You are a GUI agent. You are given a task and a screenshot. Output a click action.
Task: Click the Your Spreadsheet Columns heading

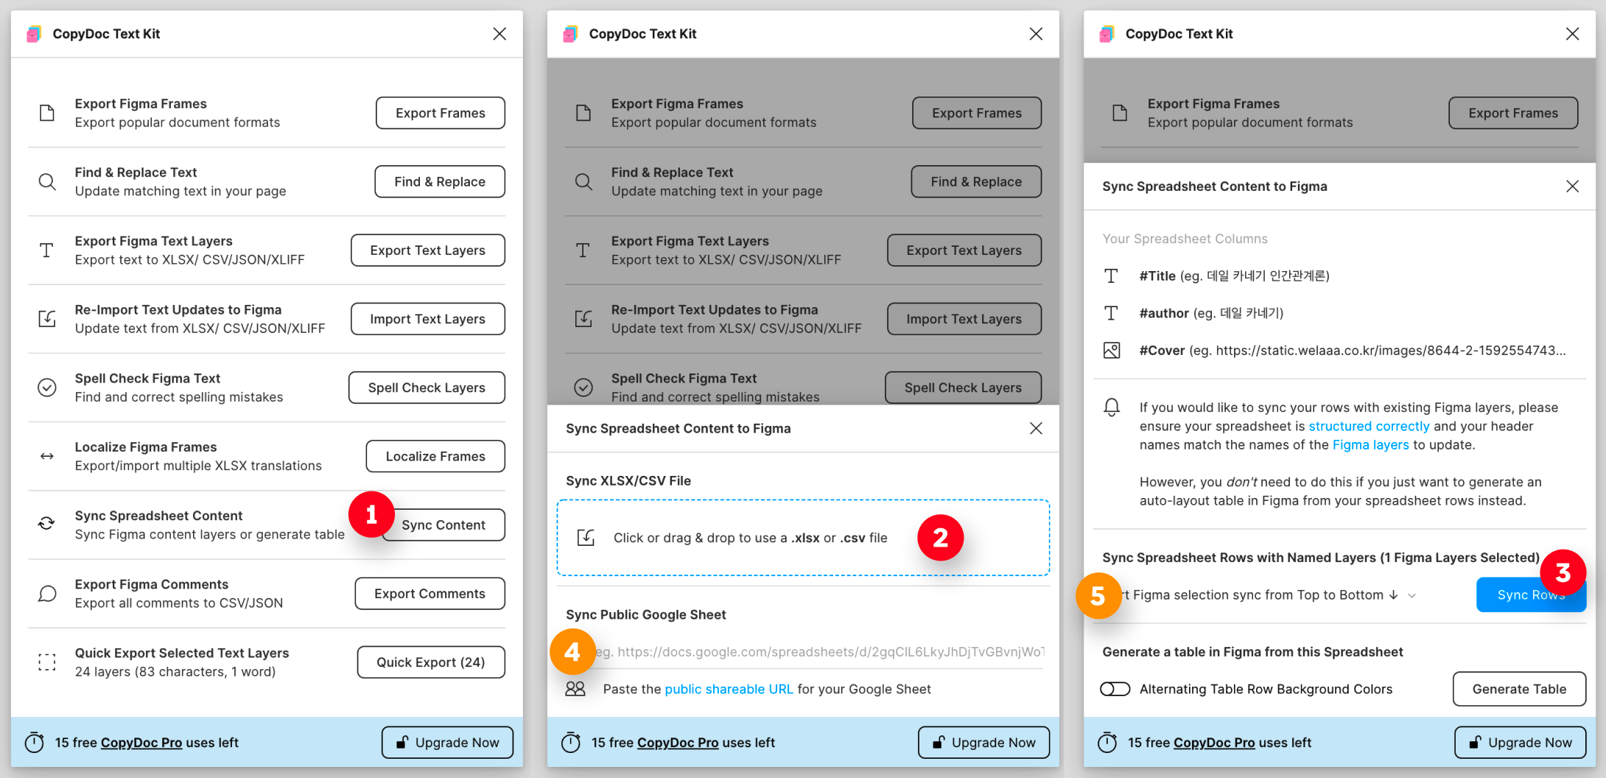pyautogui.click(x=1185, y=239)
